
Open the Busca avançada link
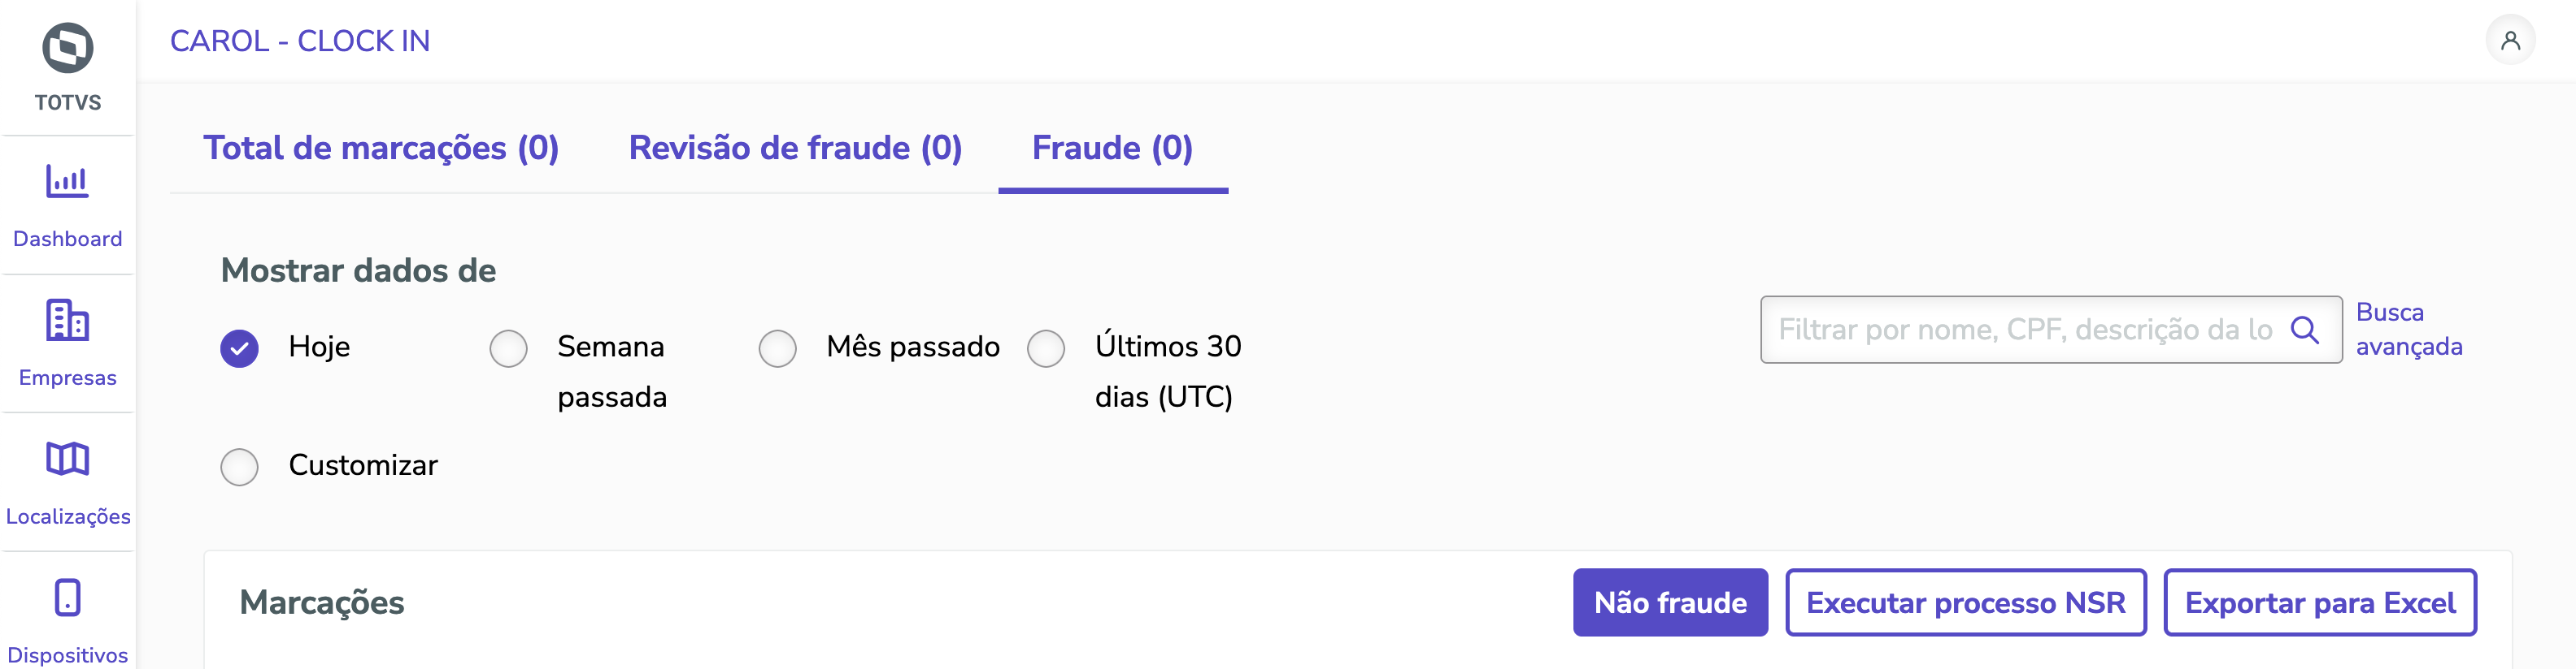pos(2408,330)
